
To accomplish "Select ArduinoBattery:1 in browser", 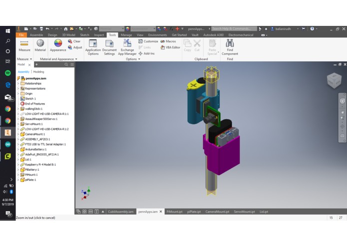I will coord(35,149).
